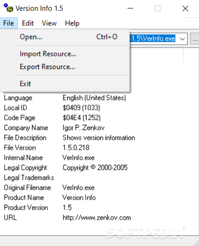
Task: Select the Original Filename row label
Action: point(27,188)
